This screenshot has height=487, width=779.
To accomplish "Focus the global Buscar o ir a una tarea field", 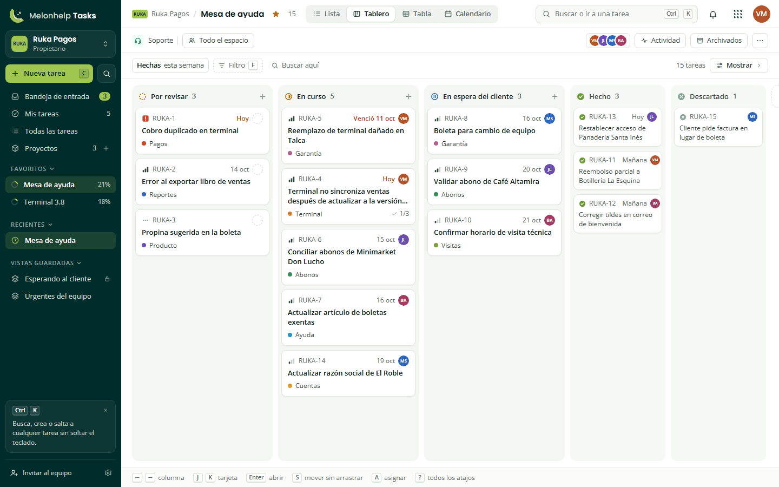I will [x=617, y=14].
